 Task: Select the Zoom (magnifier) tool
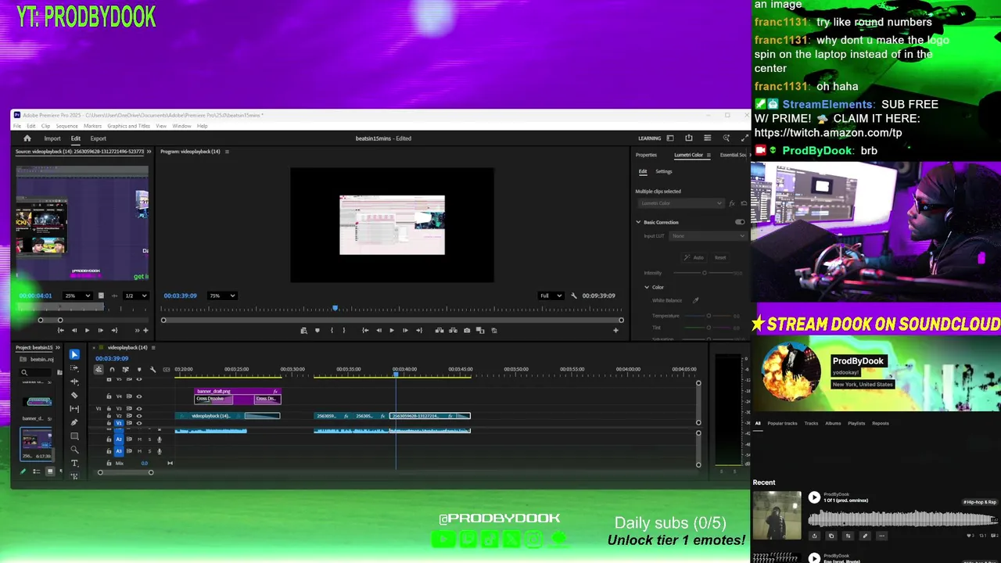(x=74, y=450)
